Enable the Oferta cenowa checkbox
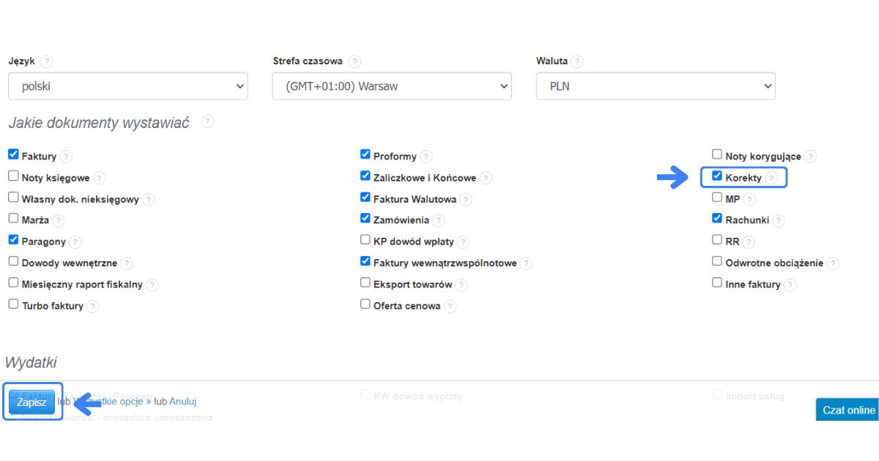This screenshot has height=461, width=879. coord(366,304)
